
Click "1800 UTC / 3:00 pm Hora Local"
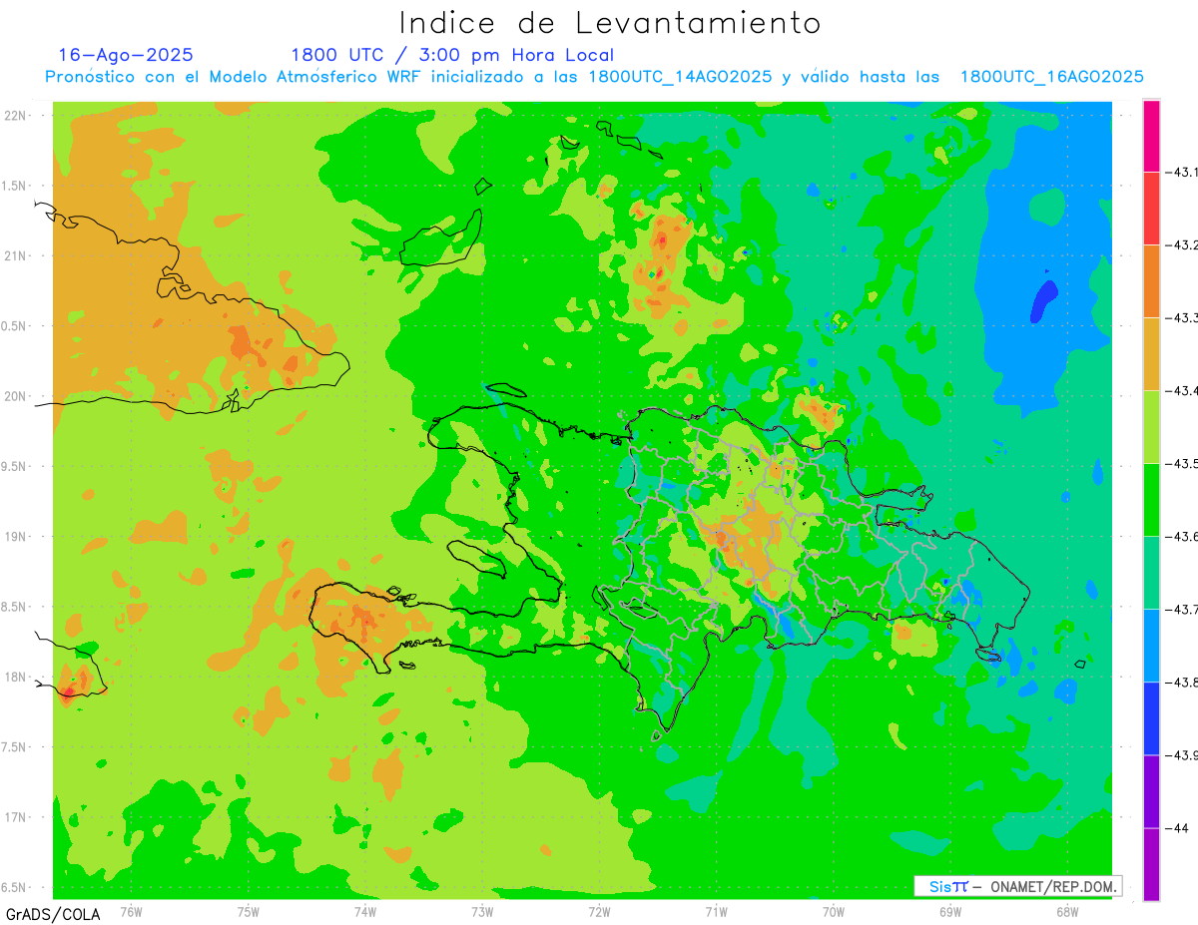tap(452, 55)
